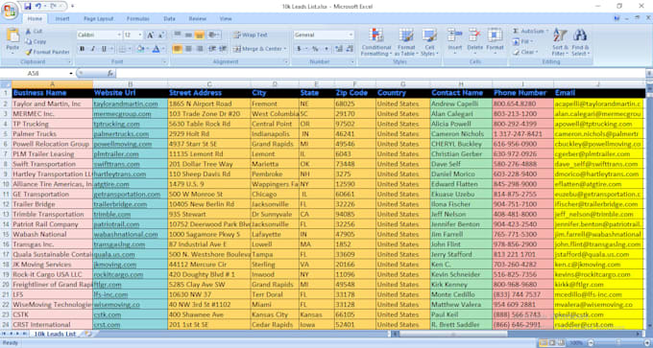This screenshot has width=653, height=348.
Task: Click the Delete cells icon
Action: tap(474, 35)
